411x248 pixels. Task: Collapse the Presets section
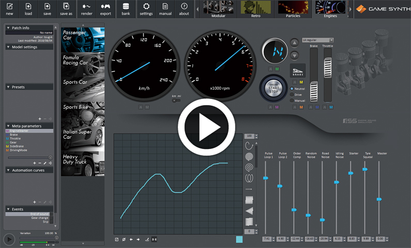coord(8,87)
